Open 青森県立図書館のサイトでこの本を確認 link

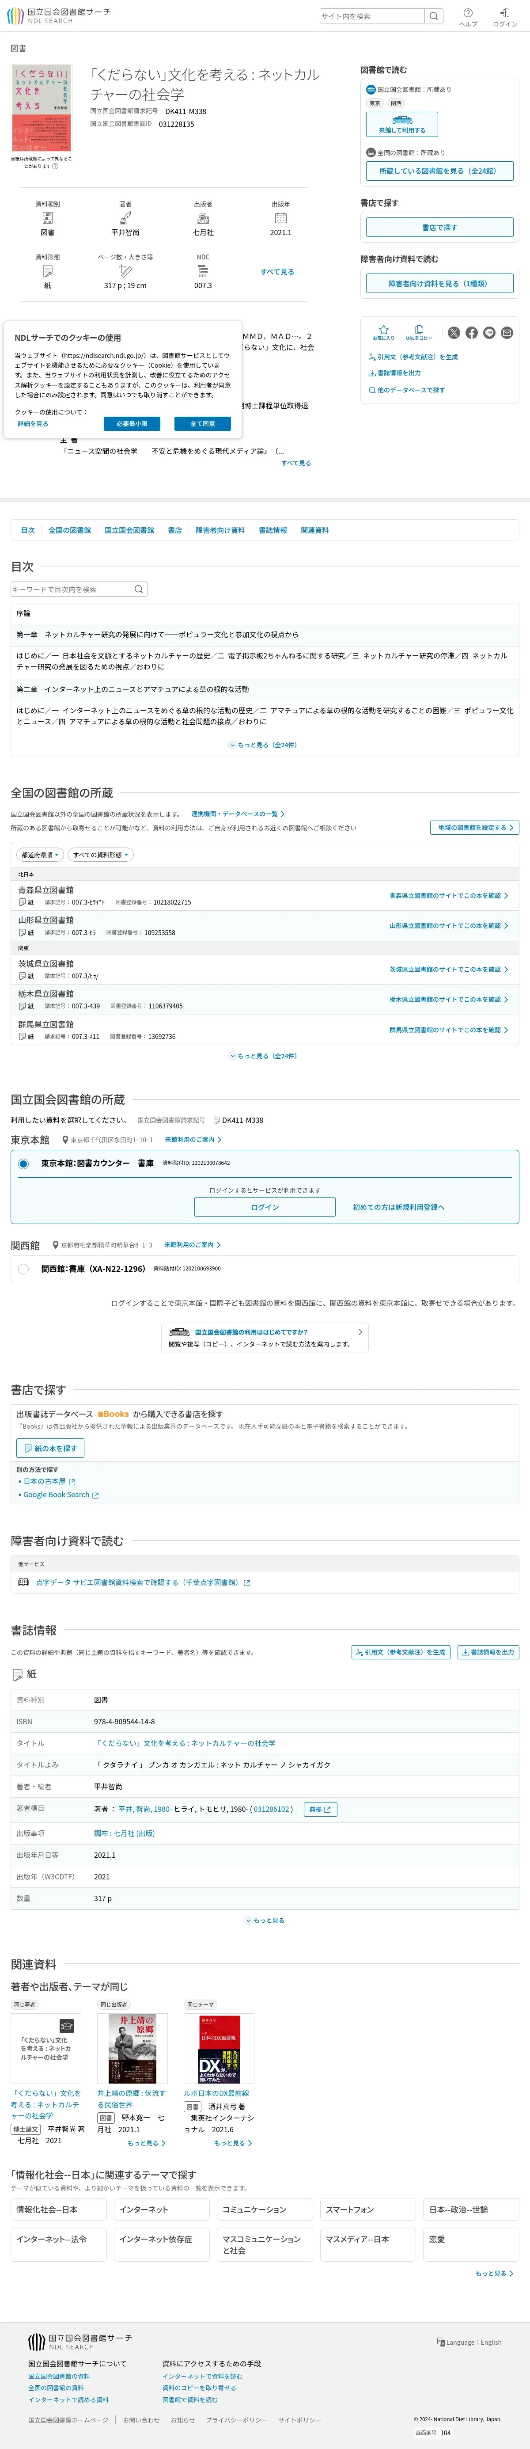[x=448, y=896]
